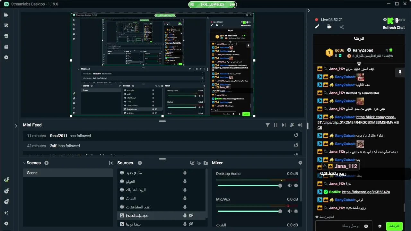This screenshot has width=411, height=231.
Task: Add folder icon in Sources header
Action: [205, 163]
